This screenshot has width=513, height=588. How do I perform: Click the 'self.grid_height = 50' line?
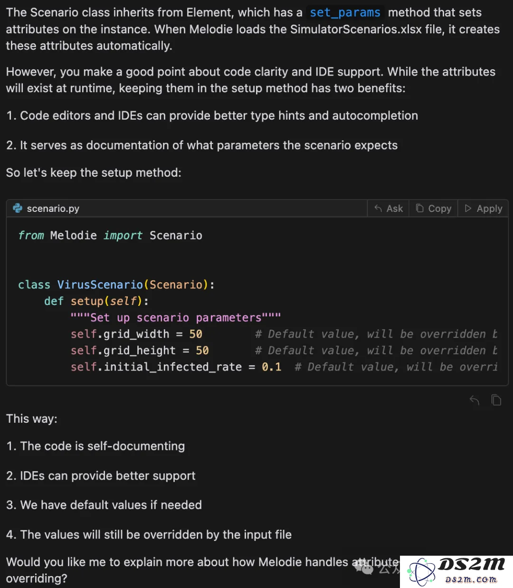tap(140, 351)
